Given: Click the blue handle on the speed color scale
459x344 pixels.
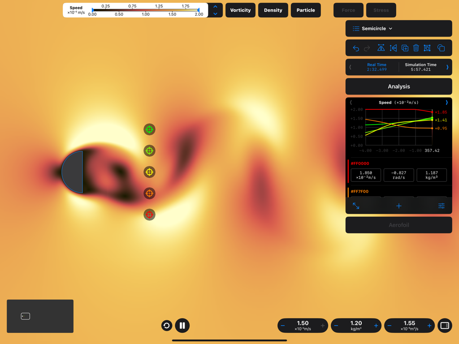Looking at the screenshot, I should (x=199, y=10).
